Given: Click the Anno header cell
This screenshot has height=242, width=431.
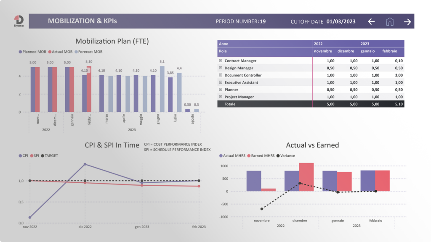Looking at the screenshot, I should 223,44.
